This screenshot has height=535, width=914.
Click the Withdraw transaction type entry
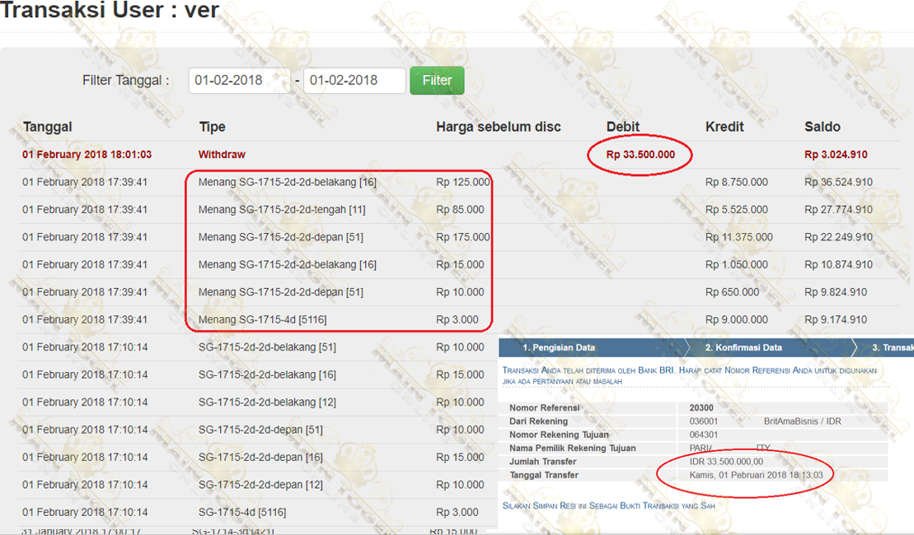pyautogui.click(x=222, y=155)
